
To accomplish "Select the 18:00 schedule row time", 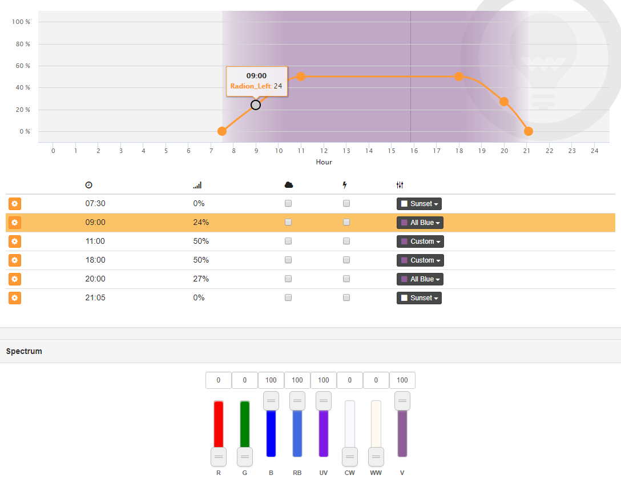I will pyautogui.click(x=95, y=260).
